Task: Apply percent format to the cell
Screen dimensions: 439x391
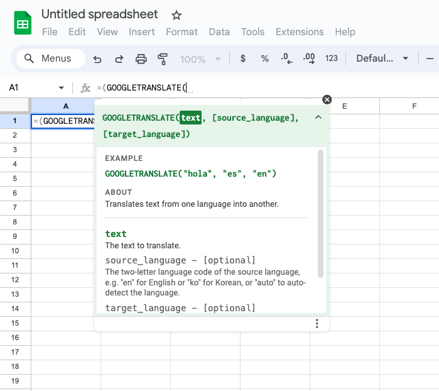Action: (264, 58)
